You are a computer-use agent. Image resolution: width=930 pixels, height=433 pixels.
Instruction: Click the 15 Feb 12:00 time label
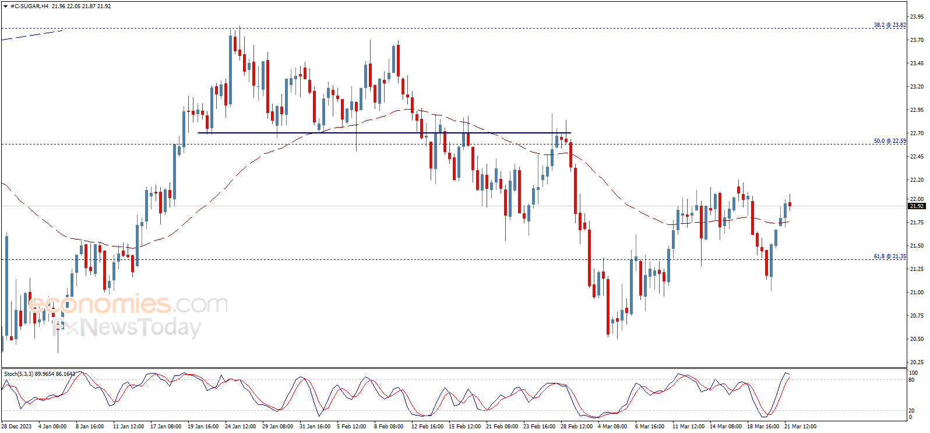coord(464,427)
